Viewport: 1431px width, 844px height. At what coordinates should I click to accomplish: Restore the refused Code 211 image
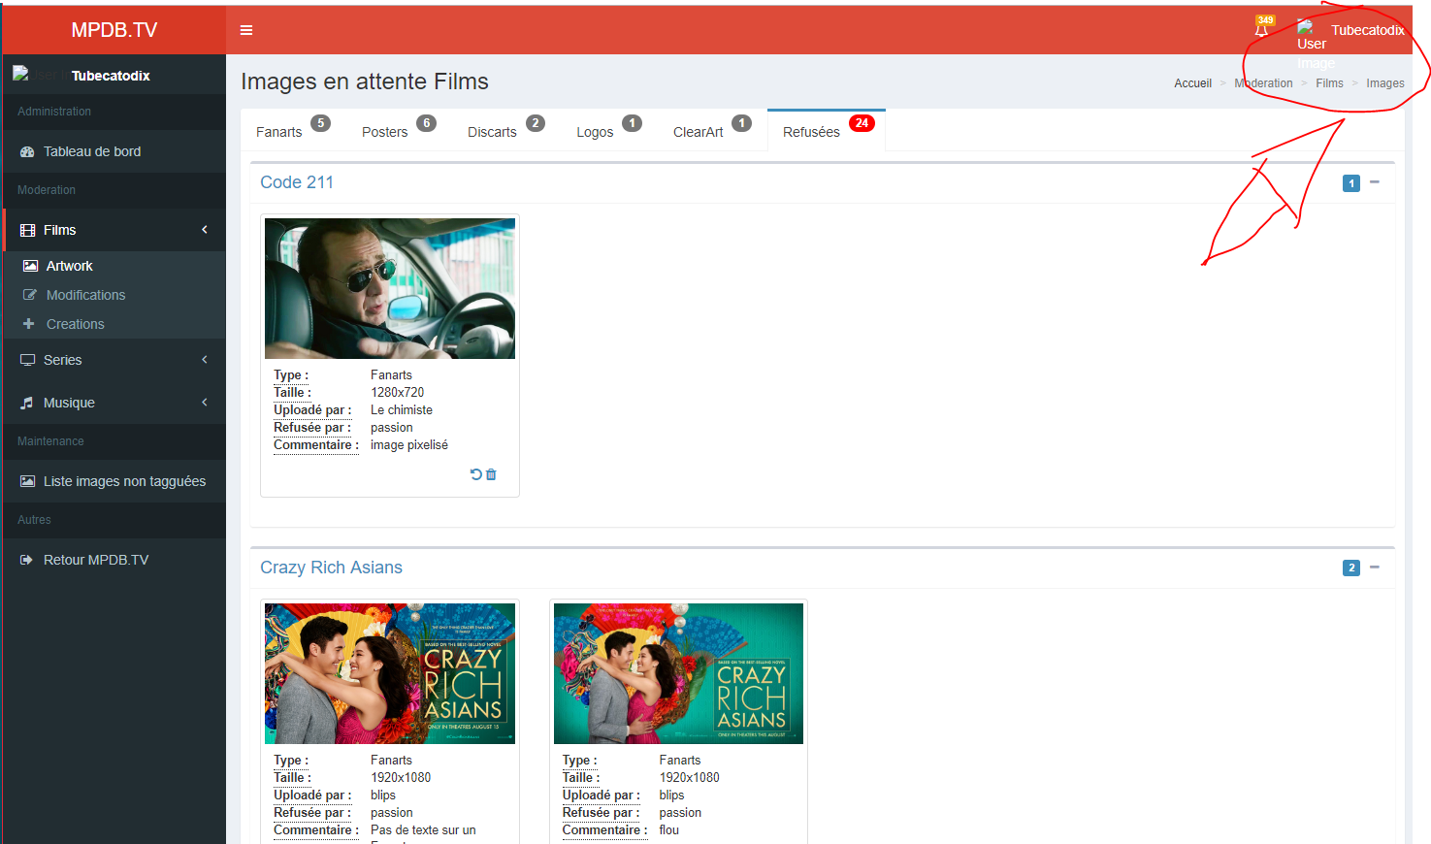476,474
